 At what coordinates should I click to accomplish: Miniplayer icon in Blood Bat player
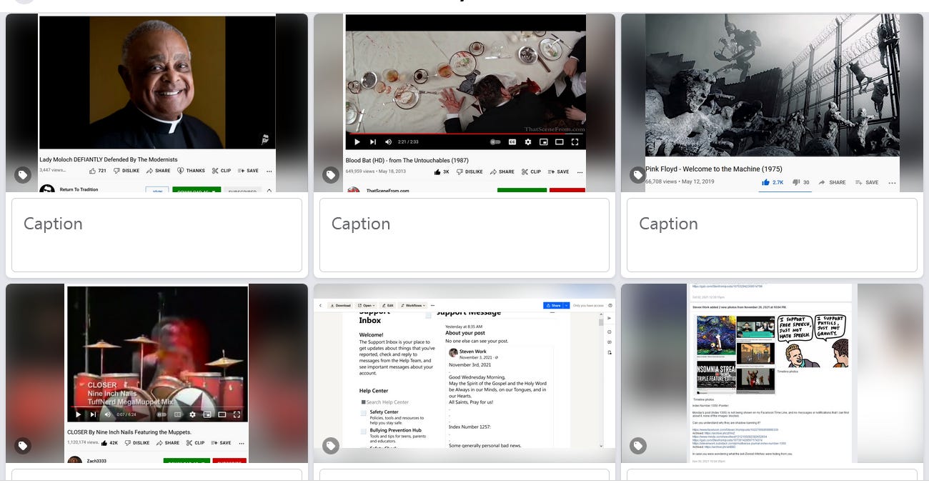tap(544, 142)
